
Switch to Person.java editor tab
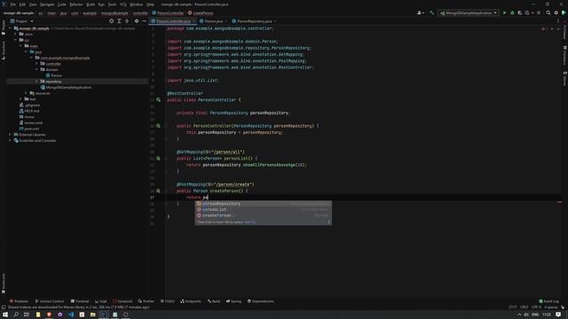coord(213,21)
